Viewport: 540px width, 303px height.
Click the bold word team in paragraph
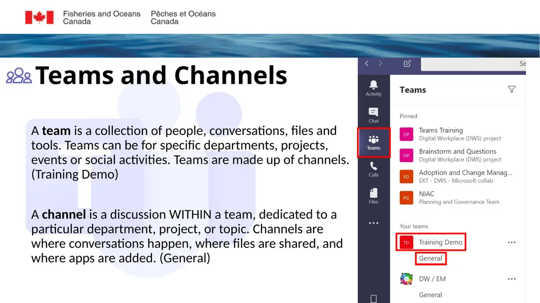(x=56, y=131)
